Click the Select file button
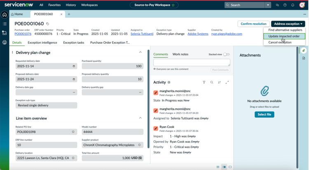This screenshot has height=170, width=309. [264, 115]
